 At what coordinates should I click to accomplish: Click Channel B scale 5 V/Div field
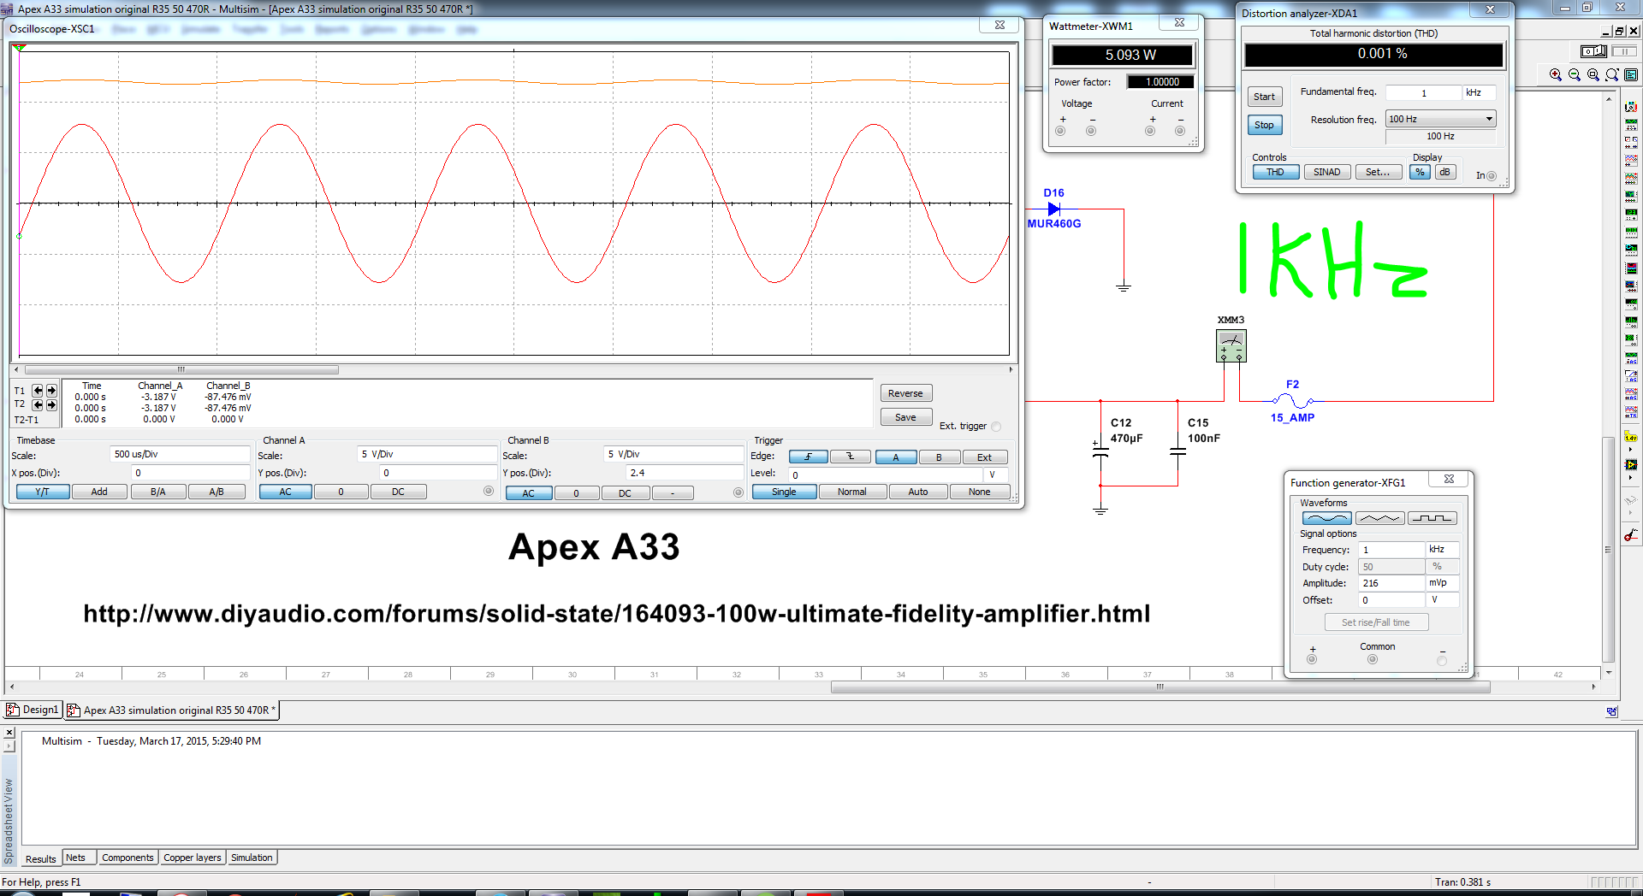click(x=673, y=455)
